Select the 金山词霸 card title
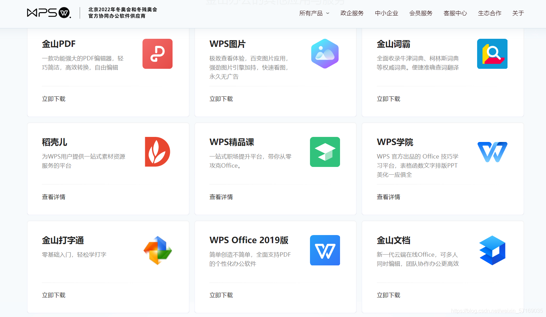The height and width of the screenshot is (317, 546). [x=394, y=44]
